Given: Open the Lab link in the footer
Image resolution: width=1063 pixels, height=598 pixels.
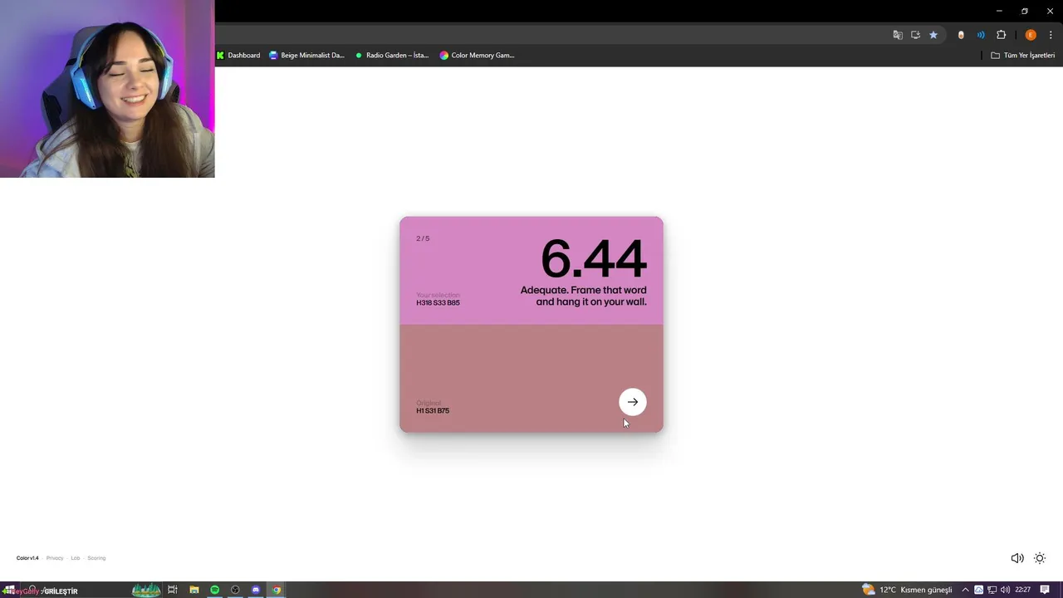Looking at the screenshot, I should [x=75, y=558].
